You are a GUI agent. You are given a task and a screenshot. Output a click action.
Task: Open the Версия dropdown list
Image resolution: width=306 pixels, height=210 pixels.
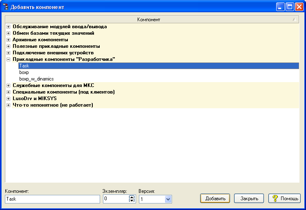[168, 199]
